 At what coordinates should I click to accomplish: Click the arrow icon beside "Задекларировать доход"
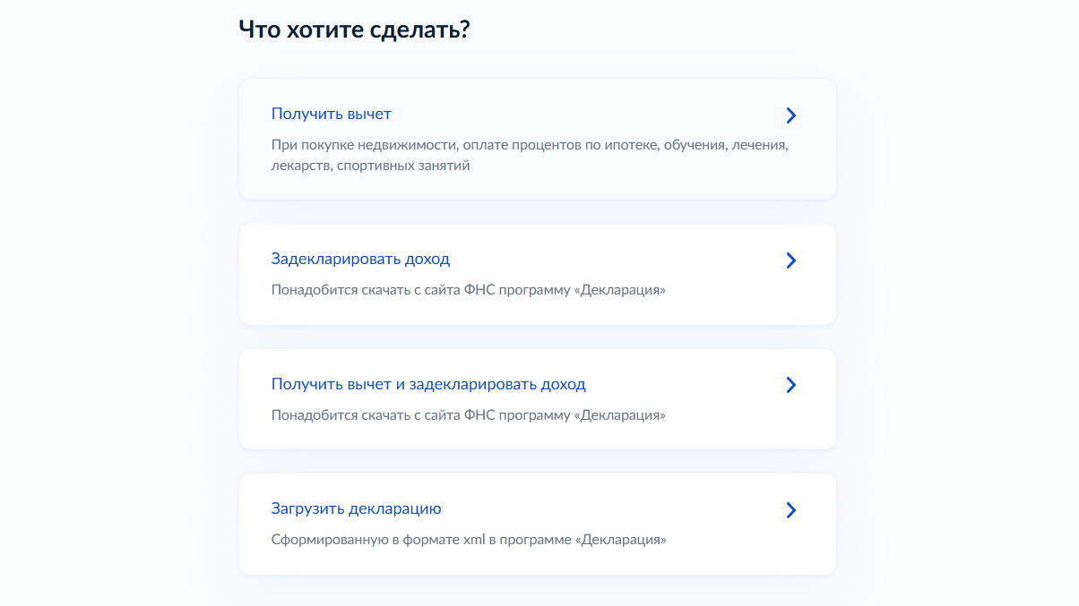pyautogui.click(x=790, y=260)
